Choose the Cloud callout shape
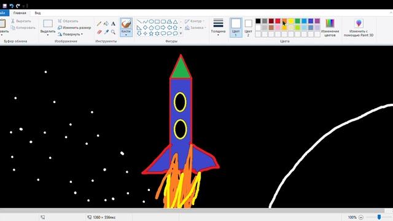This screenshot has width=393, height=221. click(176, 33)
